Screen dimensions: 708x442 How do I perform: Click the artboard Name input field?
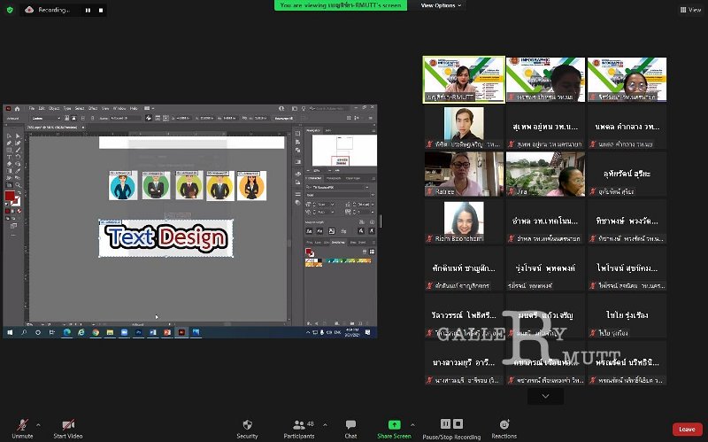[x=126, y=119]
